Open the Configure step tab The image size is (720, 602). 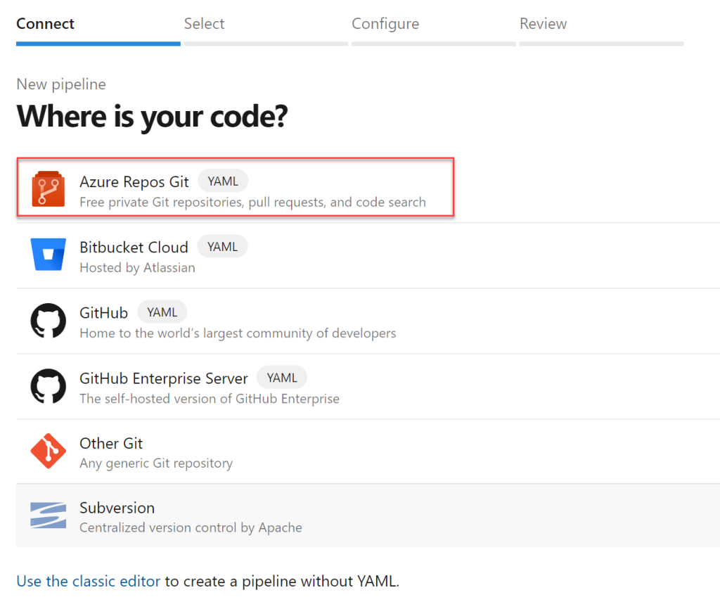(385, 24)
